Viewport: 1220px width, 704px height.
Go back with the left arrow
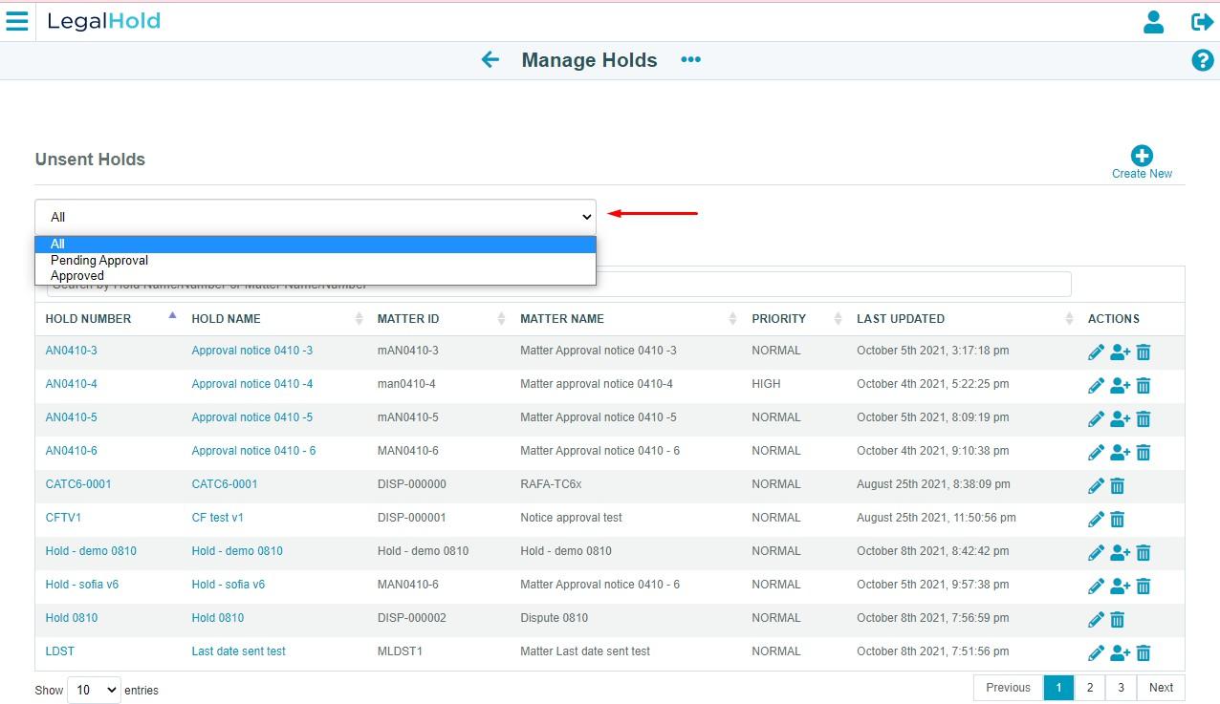(490, 60)
